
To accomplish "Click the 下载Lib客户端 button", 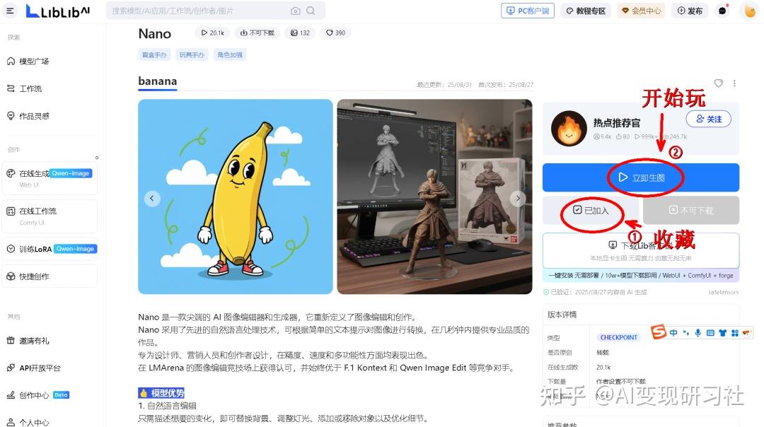I will pyautogui.click(x=640, y=245).
